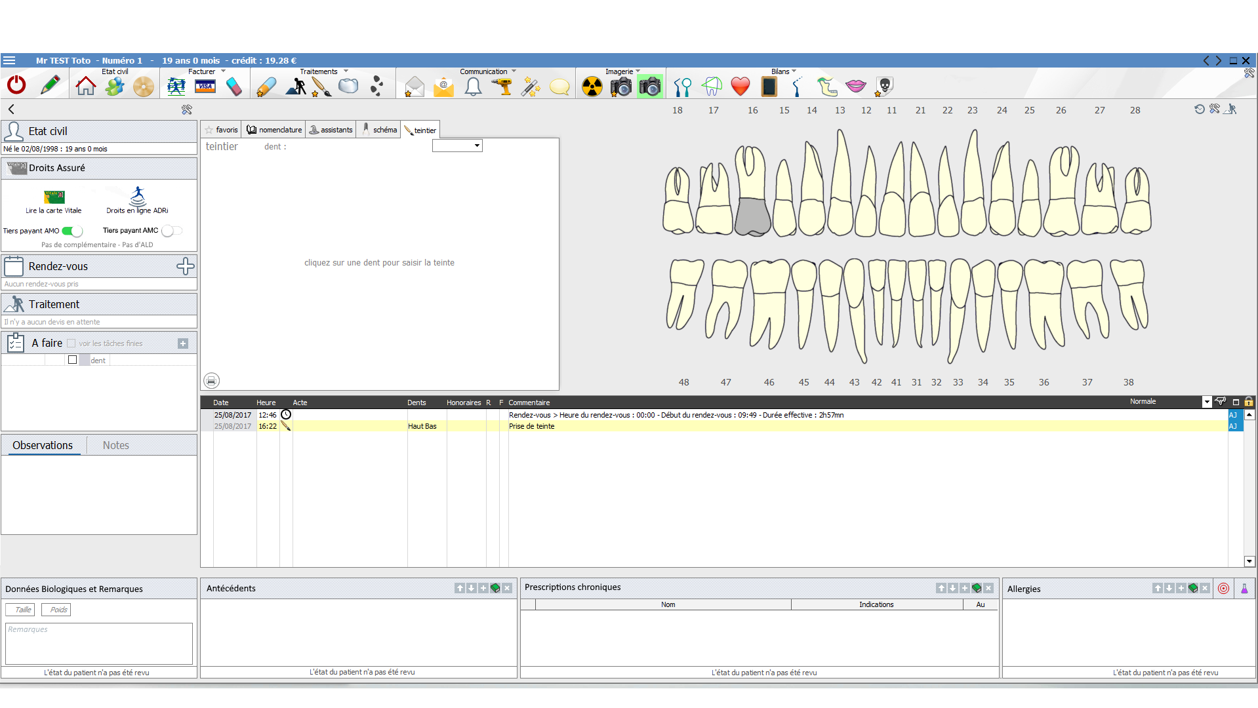Expand the Communication dropdown arrow
The image size is (1258, 708).
coord(514,71)
